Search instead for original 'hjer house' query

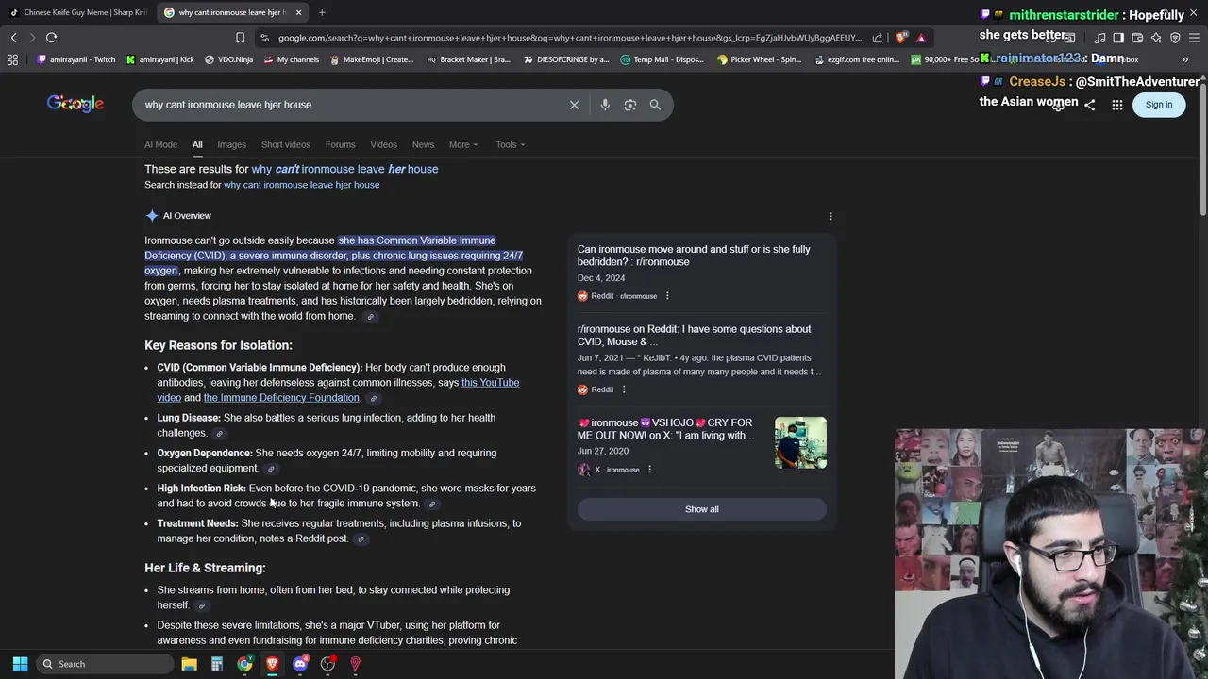click(x=301, y=185)
